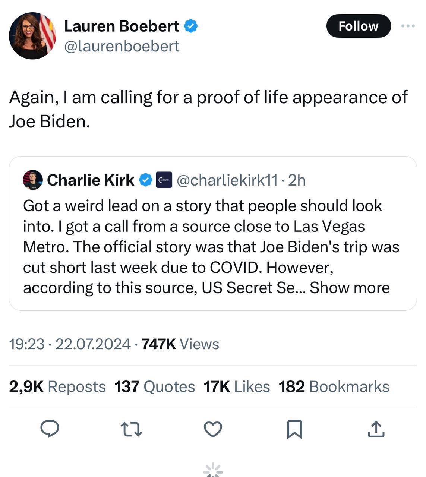The width and height of the screenshot is (426, 477).
Task: Open the three-dot more options menu
Action: [x=408, y=26]
